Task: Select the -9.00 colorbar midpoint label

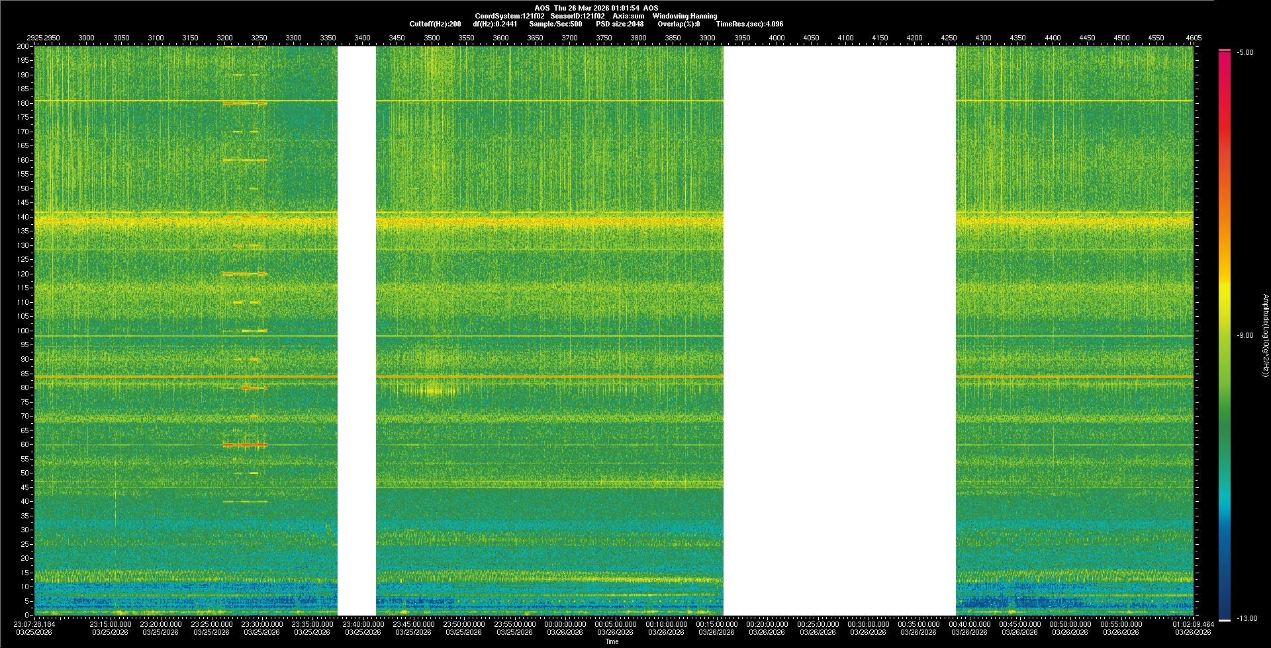Action: pos(1245,335)
